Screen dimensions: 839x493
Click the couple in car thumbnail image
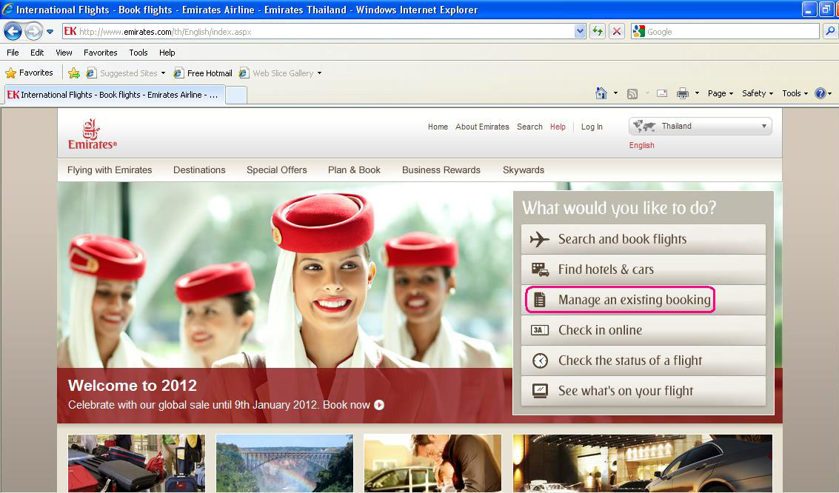tap(432, 463)
